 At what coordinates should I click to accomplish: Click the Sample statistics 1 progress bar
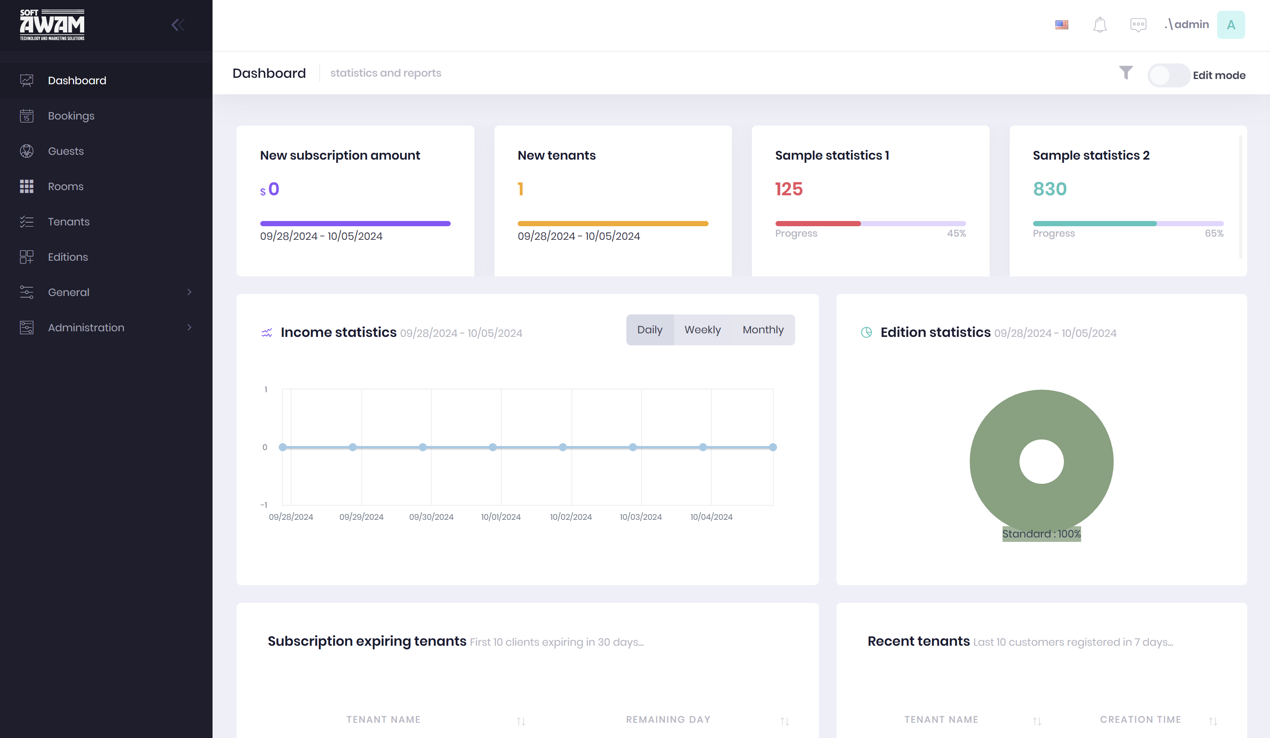tap(870, 223)
